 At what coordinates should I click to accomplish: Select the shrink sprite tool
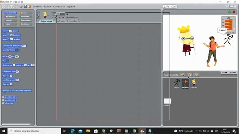[175, 7]
